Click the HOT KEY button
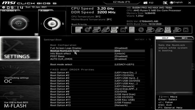Viewport: 195px width, 110px height. pos(140,39)
